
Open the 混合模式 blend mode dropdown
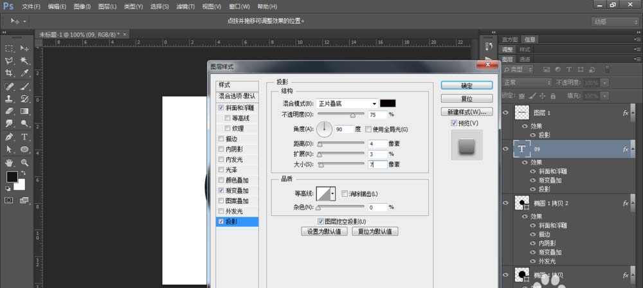pyautogui.click(x=347, y=104)
